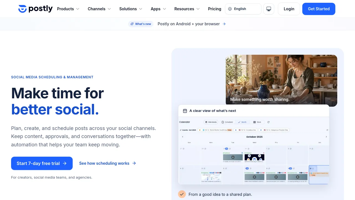Expand the Products menu
The image size is (355, 200).
click(x=68, y=9)
